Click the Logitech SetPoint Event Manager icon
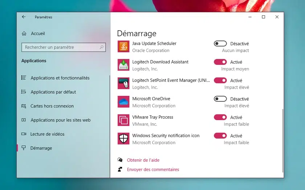Viewport: 305px width, 190px height. (x=123, y=83)
